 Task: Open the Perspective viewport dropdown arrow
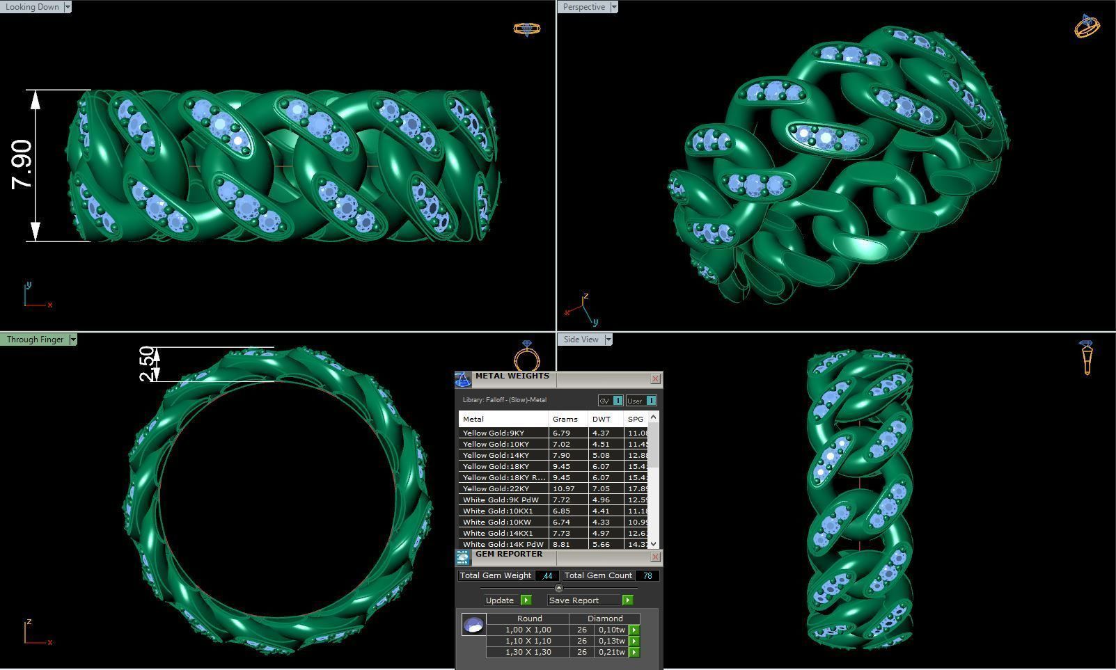coord(613,7)
